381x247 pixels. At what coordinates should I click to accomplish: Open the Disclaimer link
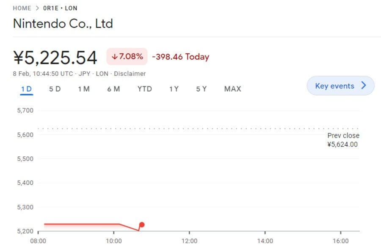click(130, 74)
